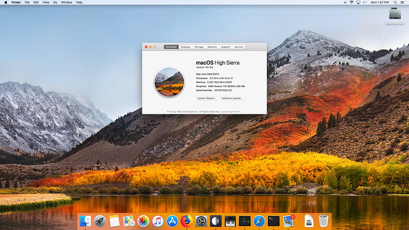Click the volume speaker icon
This screenshot has height=230, width=409.
(x=365, y=2)
